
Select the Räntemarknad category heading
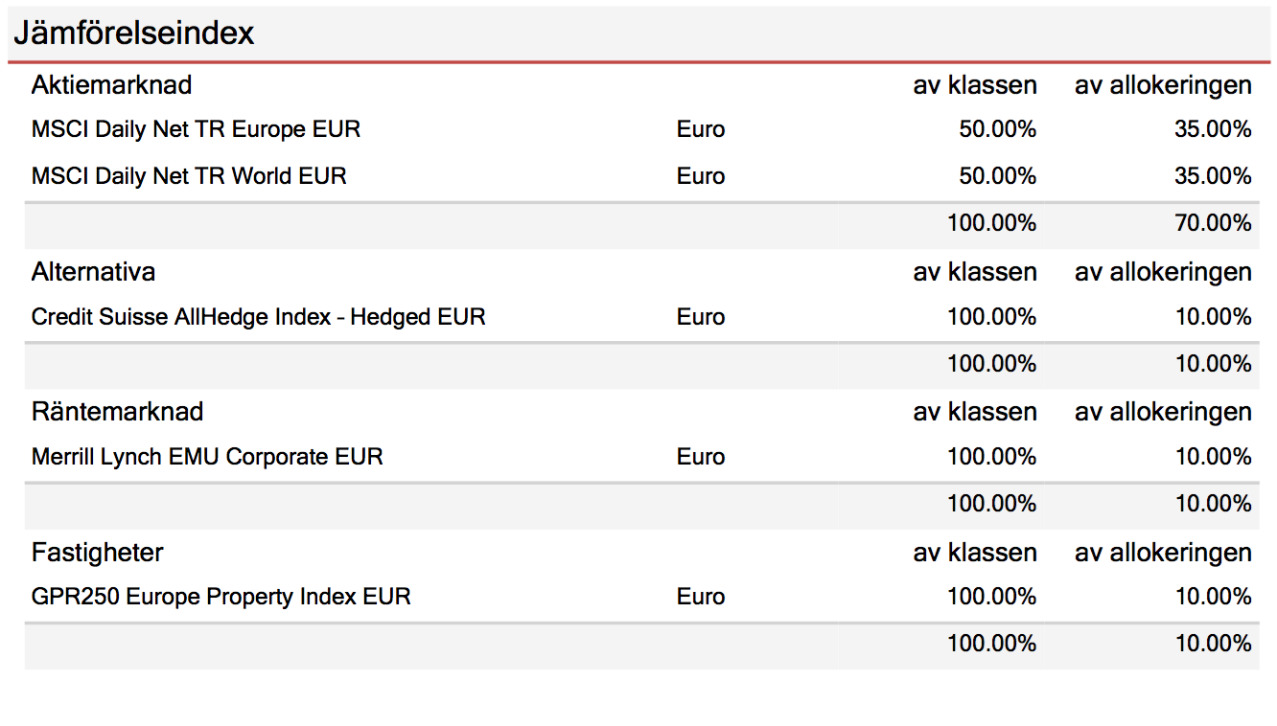point(117,412)
